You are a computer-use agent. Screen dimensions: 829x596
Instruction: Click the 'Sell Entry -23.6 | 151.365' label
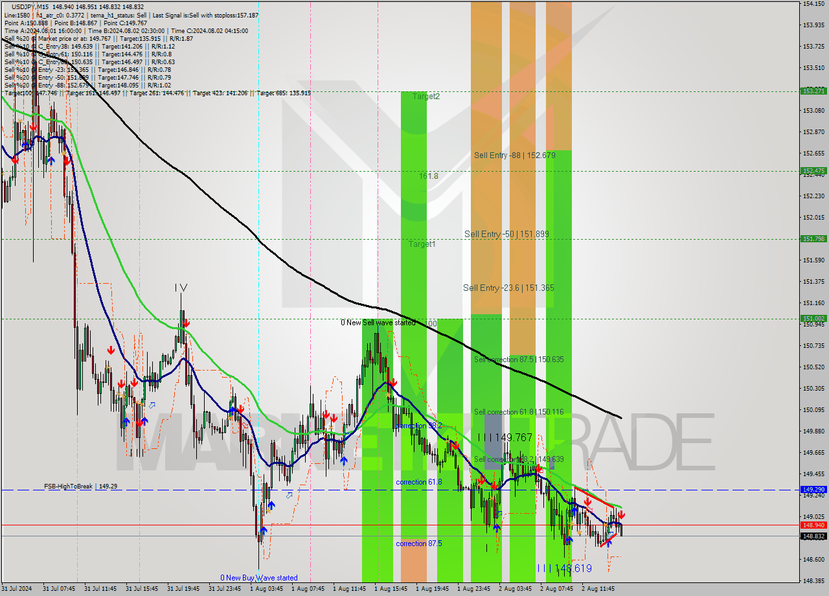point(508,288)
